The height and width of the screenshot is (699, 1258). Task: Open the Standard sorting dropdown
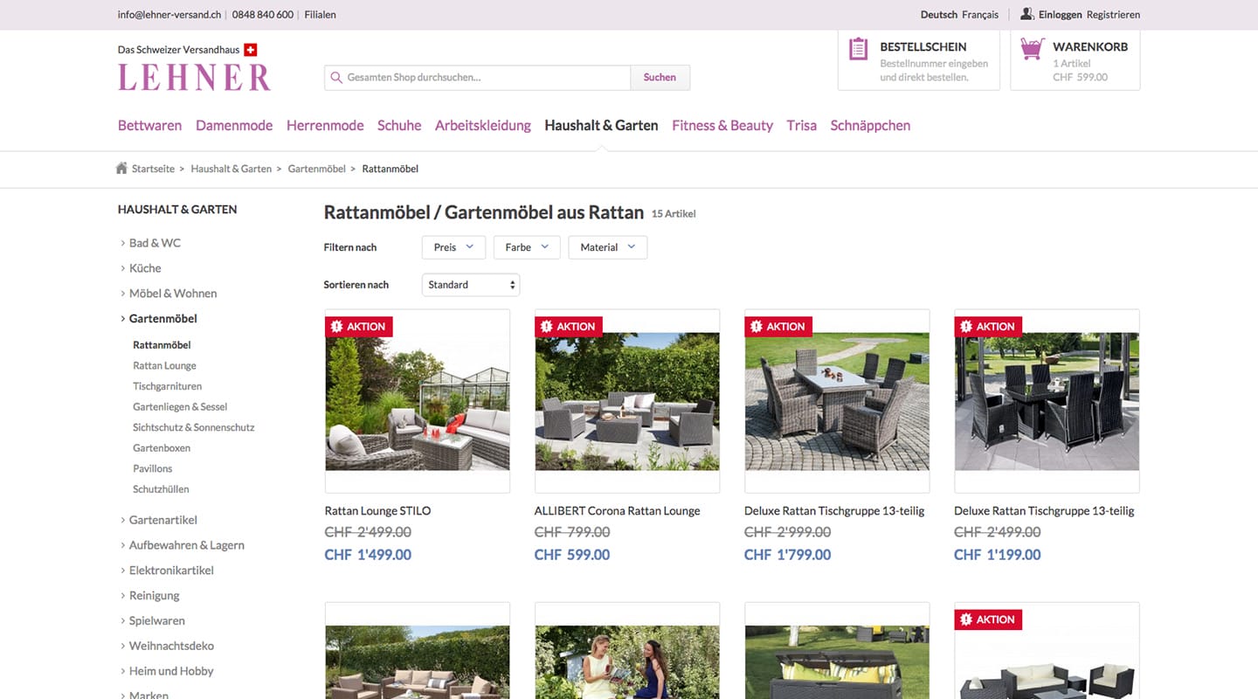(470, 284)
